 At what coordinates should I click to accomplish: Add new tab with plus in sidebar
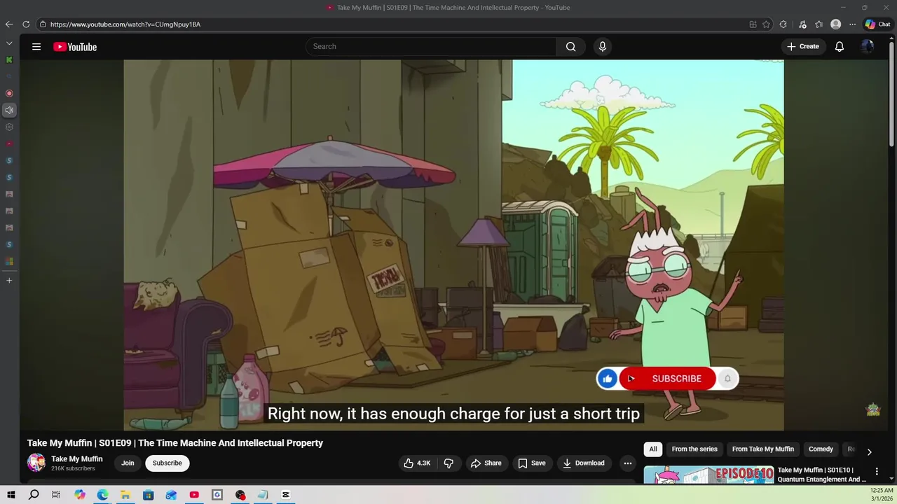(9, 281)
